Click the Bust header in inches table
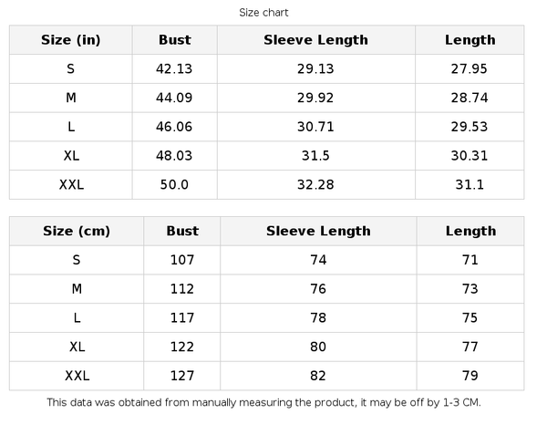The width and height of the screenshot is (547, 435). pos(174,40)
